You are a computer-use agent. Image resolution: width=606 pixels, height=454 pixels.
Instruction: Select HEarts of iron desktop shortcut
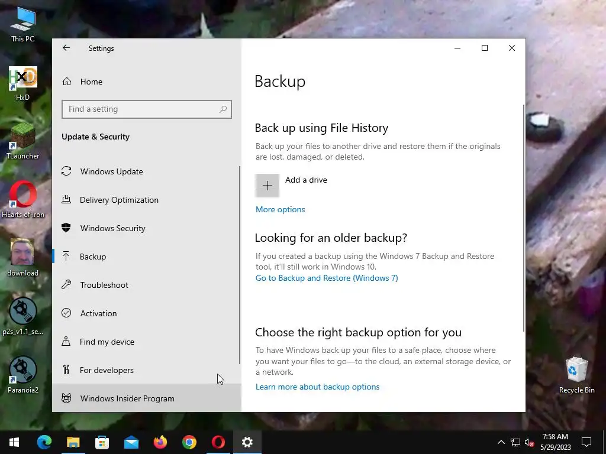point(23,200)
